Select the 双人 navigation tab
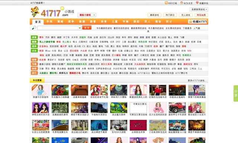The width and height of the screenshot is (238, 143). pyautogui.click(x=147, y=22)
